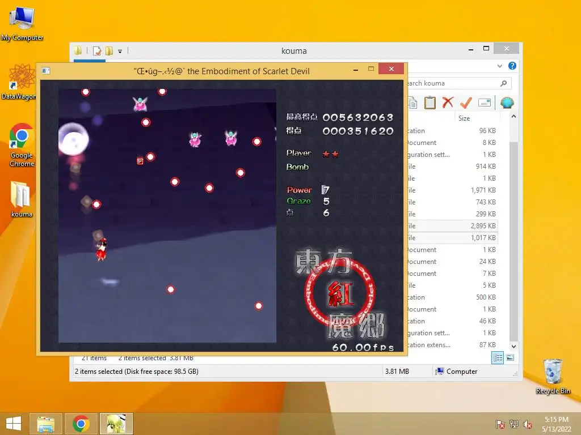Select the document row sized 8 KB
581x435 pixels.
click(x=452, y=142)
